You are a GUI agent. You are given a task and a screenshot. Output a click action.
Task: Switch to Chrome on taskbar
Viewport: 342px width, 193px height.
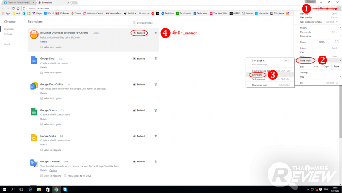coord(56,190)
